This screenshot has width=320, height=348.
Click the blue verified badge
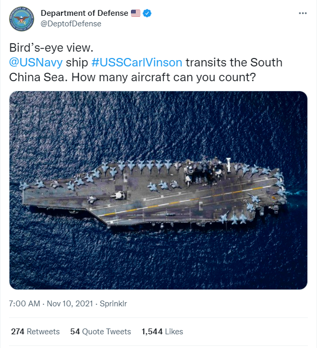point(147,13)
